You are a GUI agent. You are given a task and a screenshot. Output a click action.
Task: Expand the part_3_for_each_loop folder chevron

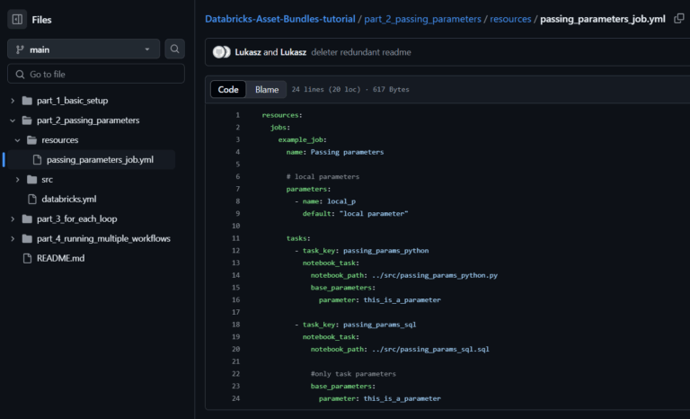13,219
